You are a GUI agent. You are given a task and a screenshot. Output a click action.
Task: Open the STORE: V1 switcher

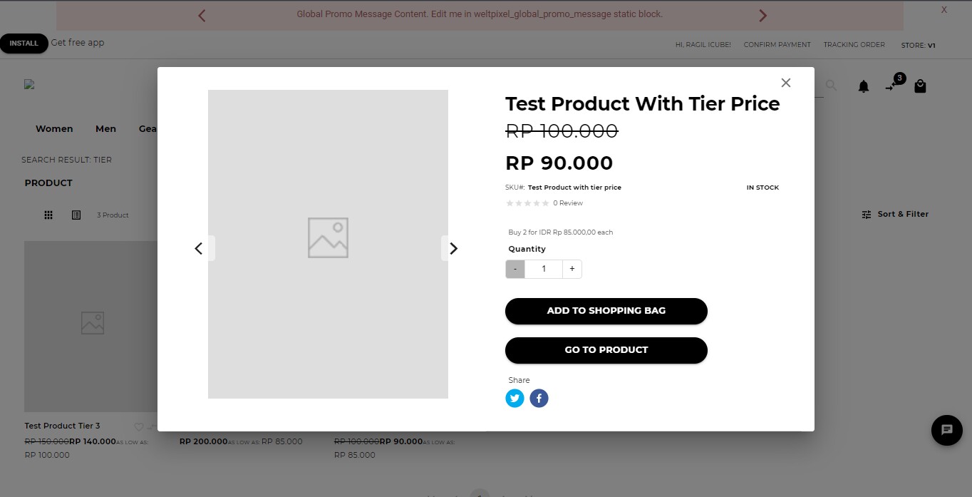918,45
